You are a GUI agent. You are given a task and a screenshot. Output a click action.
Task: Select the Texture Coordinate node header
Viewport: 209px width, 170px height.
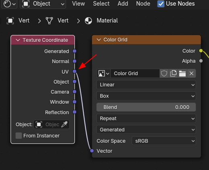(x=43, y=40)
